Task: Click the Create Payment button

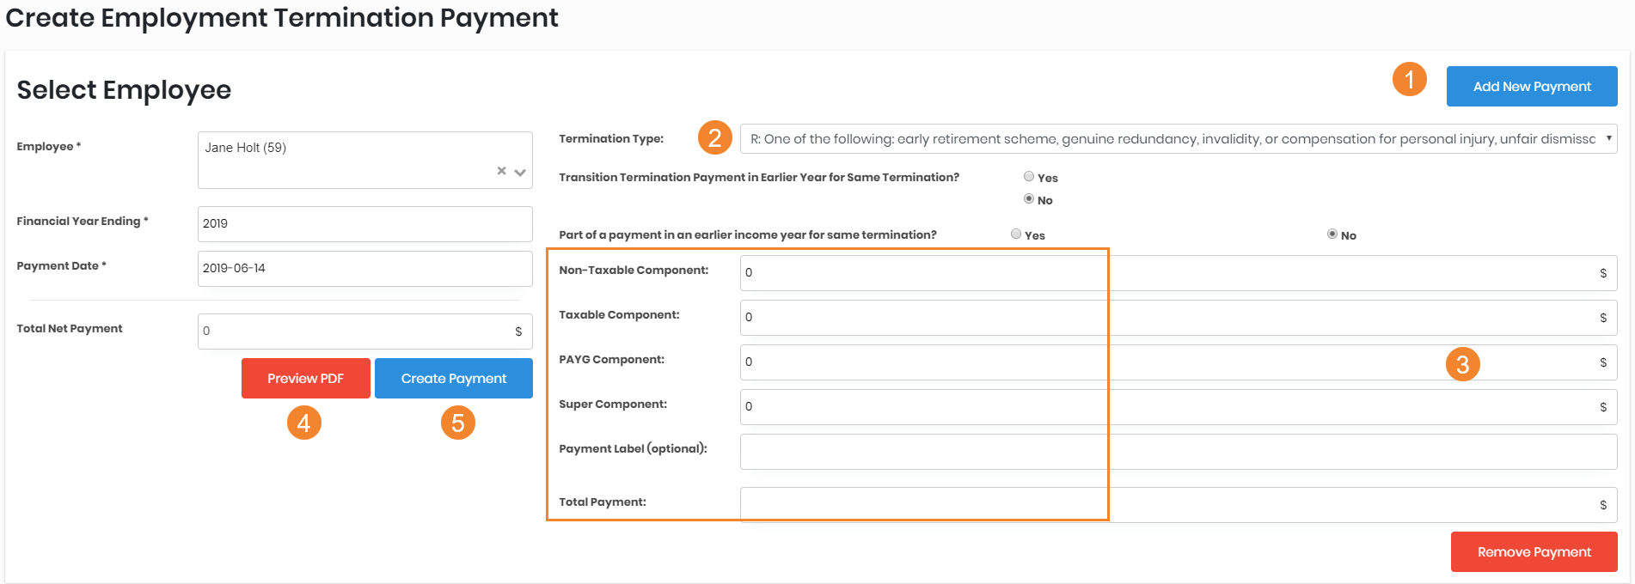Action: [x=453, y=379]
